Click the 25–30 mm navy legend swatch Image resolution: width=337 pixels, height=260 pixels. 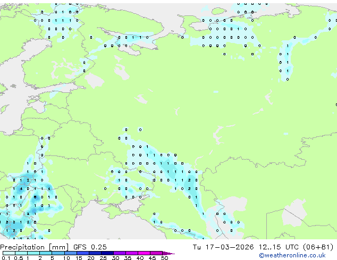pyautogui.click(x=107, y=253)
